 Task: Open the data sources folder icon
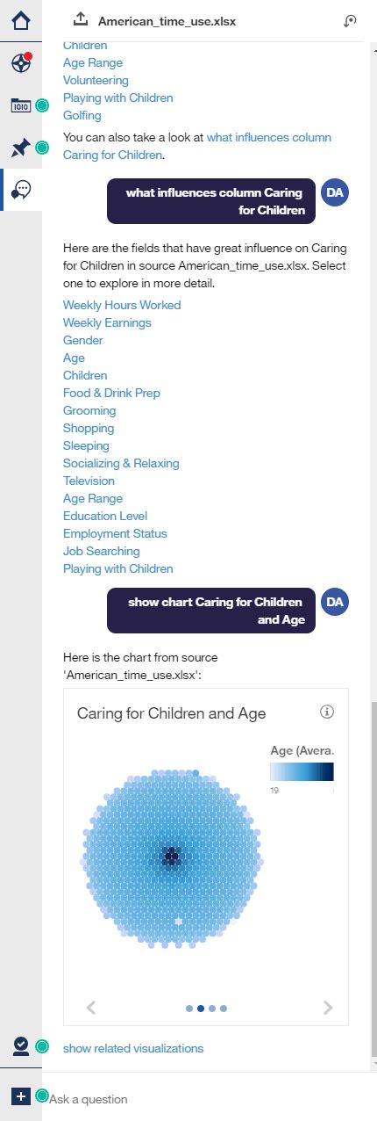click(20, 105)
